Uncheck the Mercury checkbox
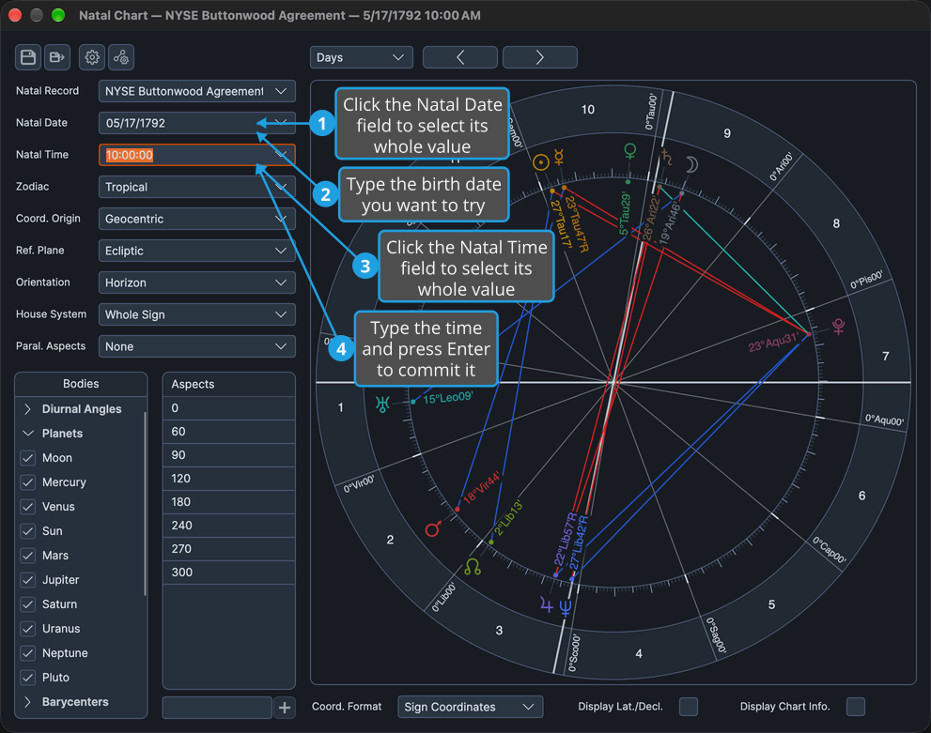The height and width of the screenshot is (733, 931). pos(28,482)
